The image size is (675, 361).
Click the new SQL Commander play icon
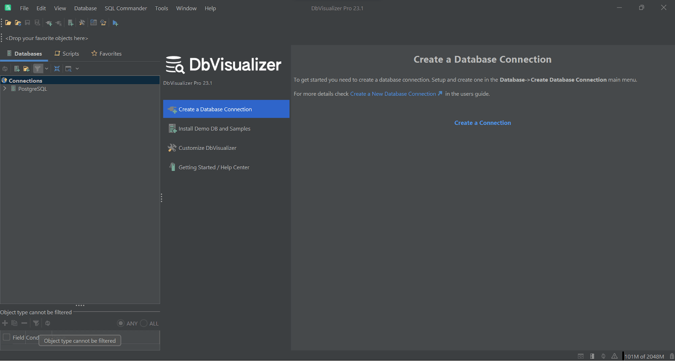click(x=115, y=23)
